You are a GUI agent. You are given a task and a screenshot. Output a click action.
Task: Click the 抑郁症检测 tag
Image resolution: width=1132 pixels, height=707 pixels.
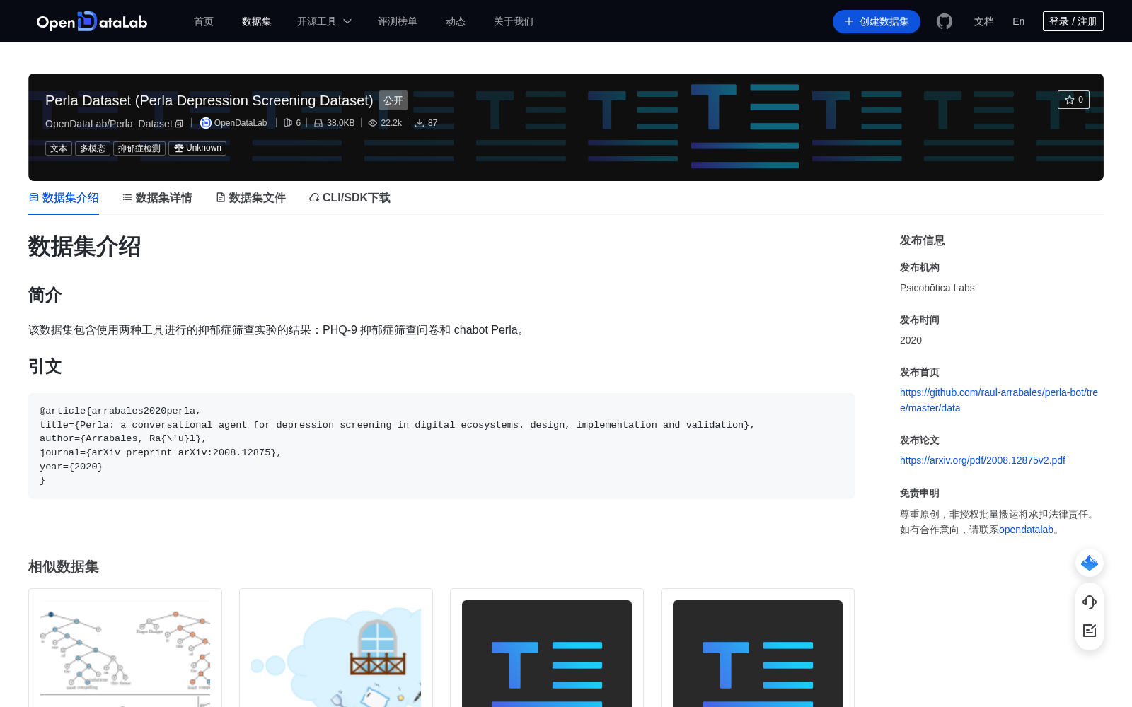[139, 148]
